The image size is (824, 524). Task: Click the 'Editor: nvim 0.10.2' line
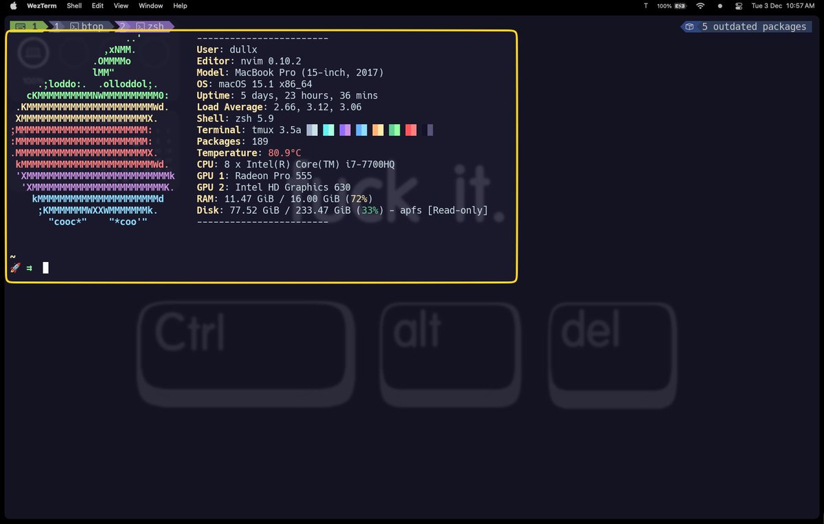coord(249,61)
